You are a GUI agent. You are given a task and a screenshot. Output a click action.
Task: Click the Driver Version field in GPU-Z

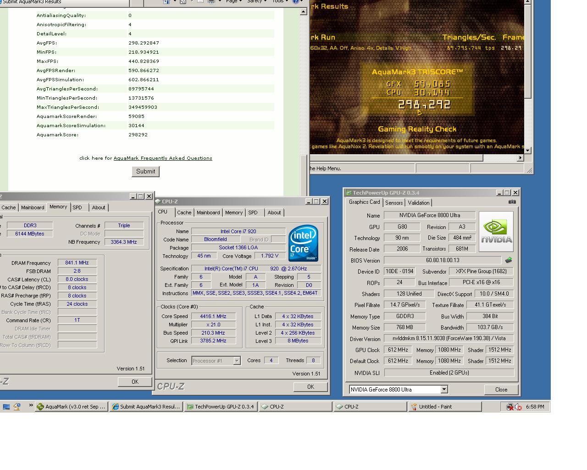point(449,339)
